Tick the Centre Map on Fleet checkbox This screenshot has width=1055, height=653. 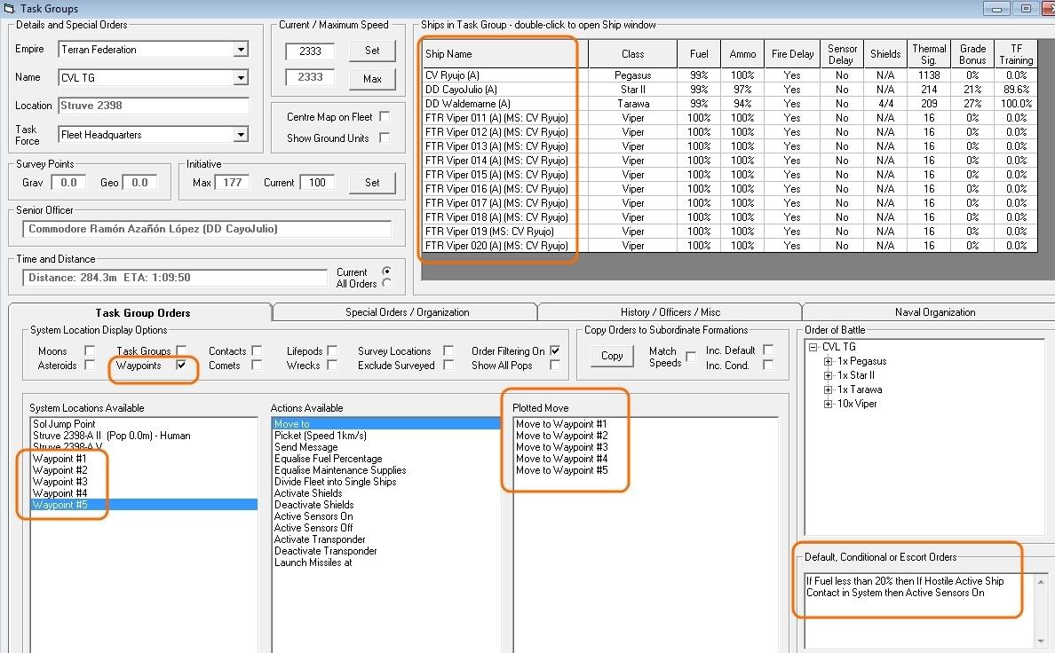(385, 116)
